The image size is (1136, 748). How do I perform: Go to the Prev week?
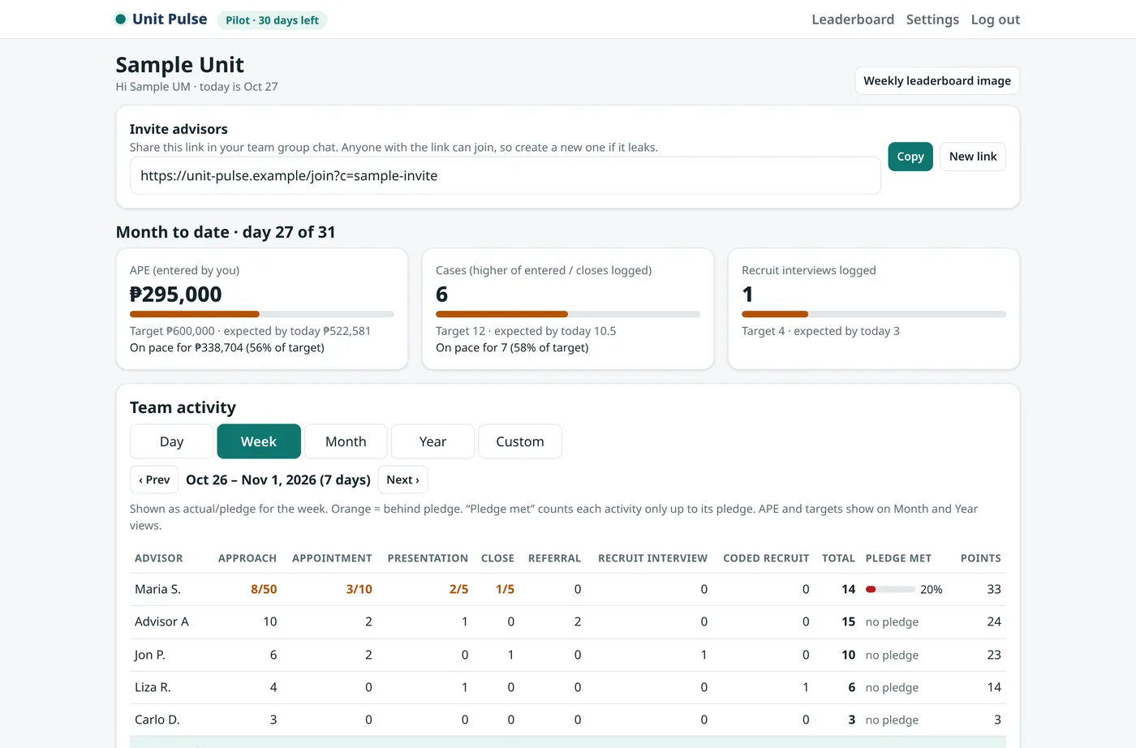click(x=154, y=479)
